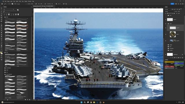Open the Window menu
Screen dimensions: 185x104
click(x=30, y=1)
